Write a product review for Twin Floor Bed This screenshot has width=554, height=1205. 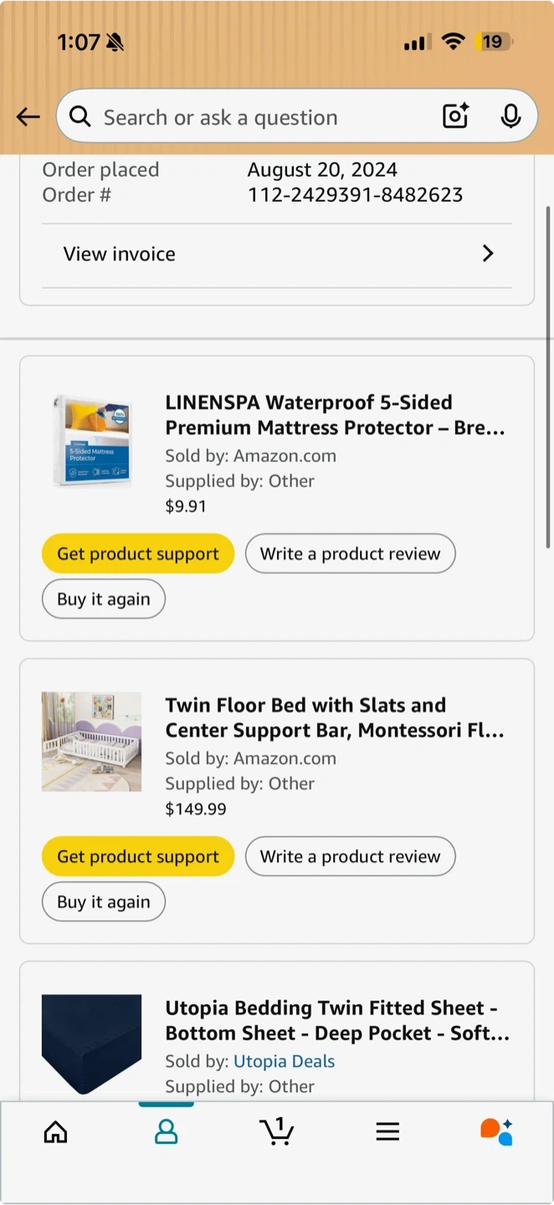350,857
